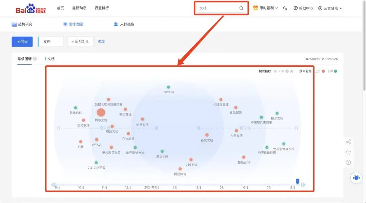Switch to the 需求图谱 tab

click(73, 24)
